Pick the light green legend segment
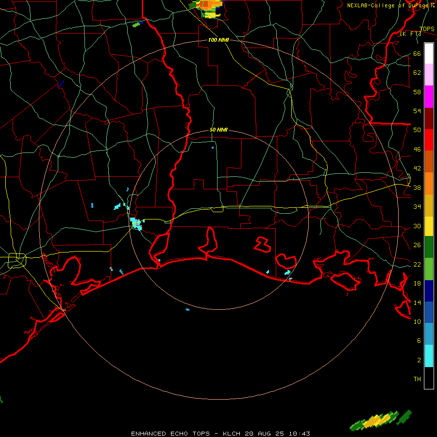 (429, 269)
